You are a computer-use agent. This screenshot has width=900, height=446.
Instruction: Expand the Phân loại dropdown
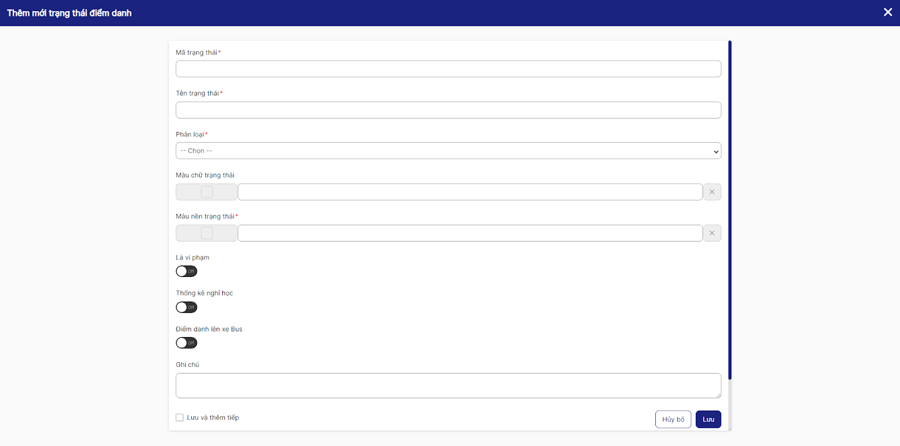coord(448,151)
